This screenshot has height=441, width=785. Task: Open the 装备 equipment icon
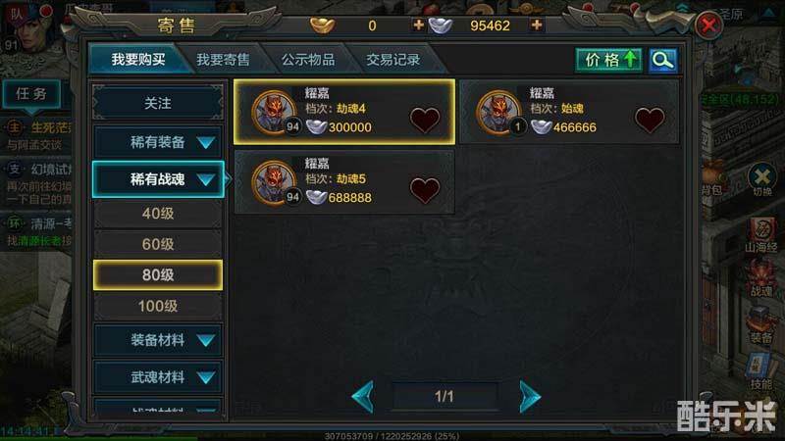pos(761,325)
